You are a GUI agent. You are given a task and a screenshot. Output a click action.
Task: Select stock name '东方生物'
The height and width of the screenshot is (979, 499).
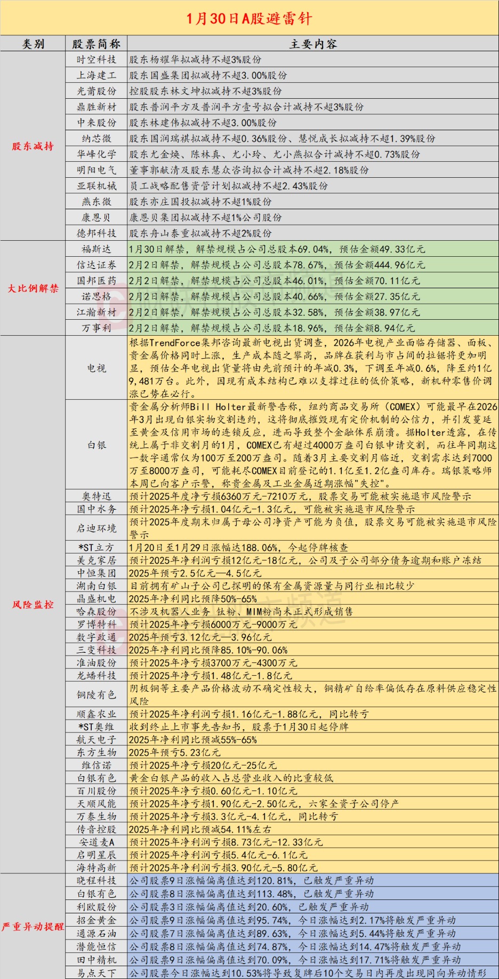[96, 752]
